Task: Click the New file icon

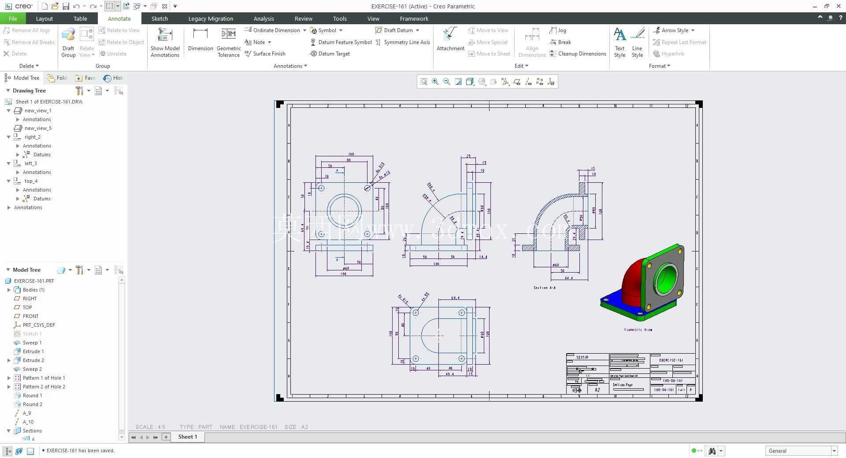Action: pos(45,6)
